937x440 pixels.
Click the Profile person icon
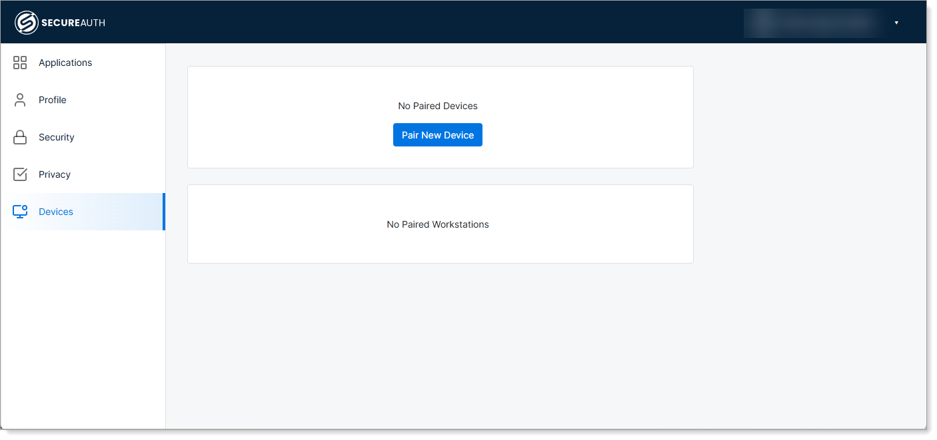(19, 99)
